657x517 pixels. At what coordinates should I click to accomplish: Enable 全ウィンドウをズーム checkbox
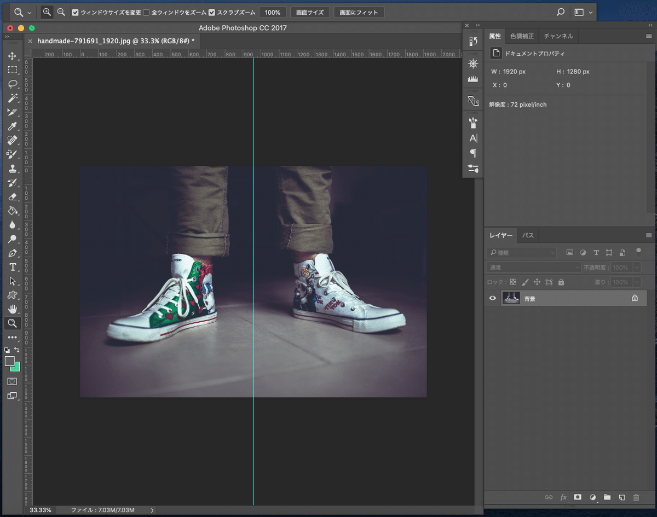tap(146, 12)
